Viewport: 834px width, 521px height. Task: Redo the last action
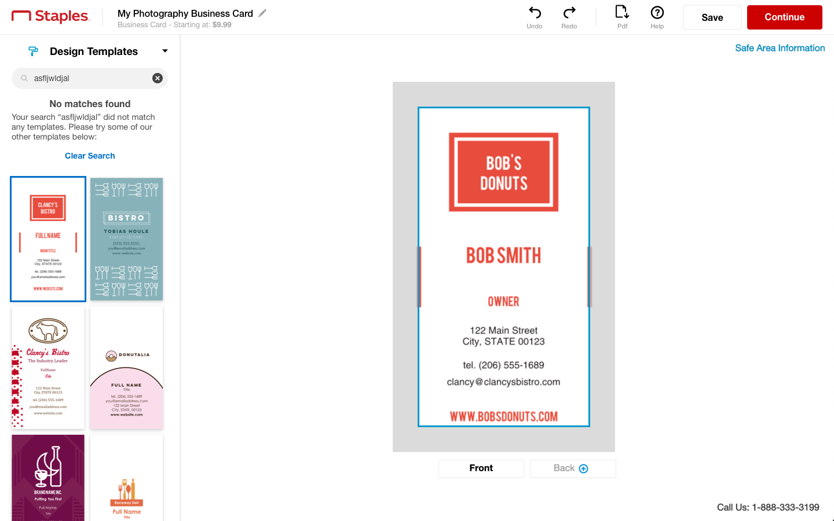point(569,17)
